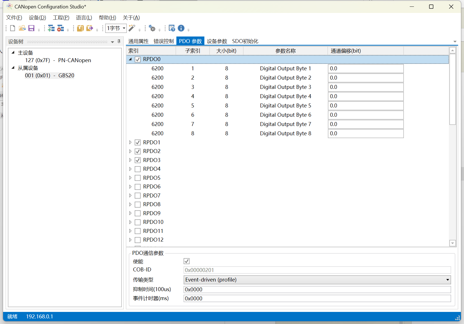Click the 事件计时器(ms) input field
The height and width of the screenshot is (324, 464).
pyautogui.click(x=317, y=298)
